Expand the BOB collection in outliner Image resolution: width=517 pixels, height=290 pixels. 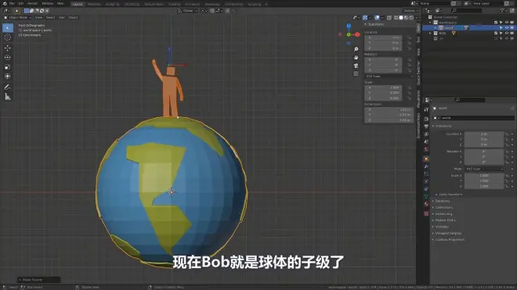pyautogui.click(x=430, y=34)
